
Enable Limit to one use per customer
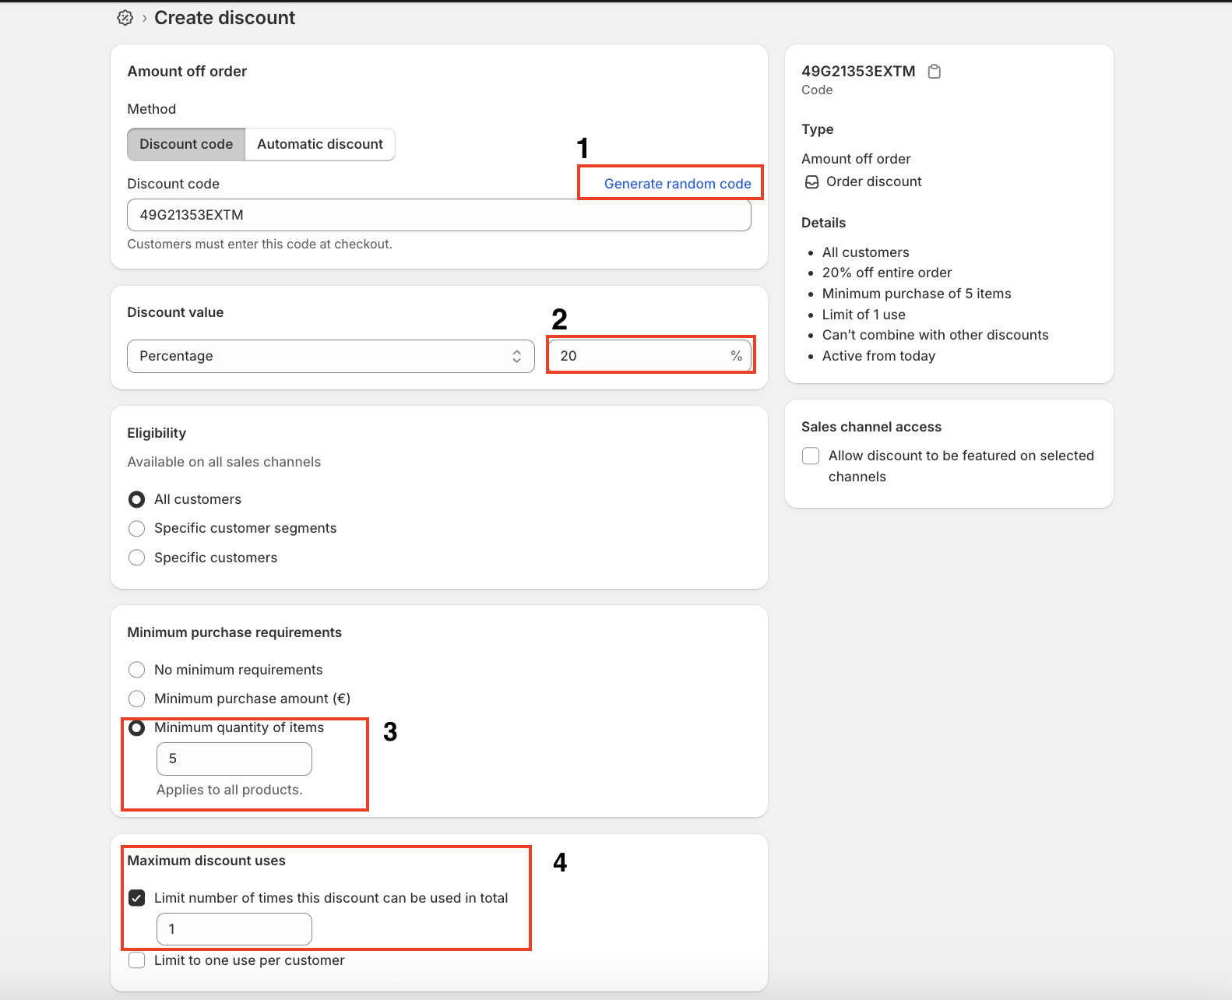coord(137,960)
